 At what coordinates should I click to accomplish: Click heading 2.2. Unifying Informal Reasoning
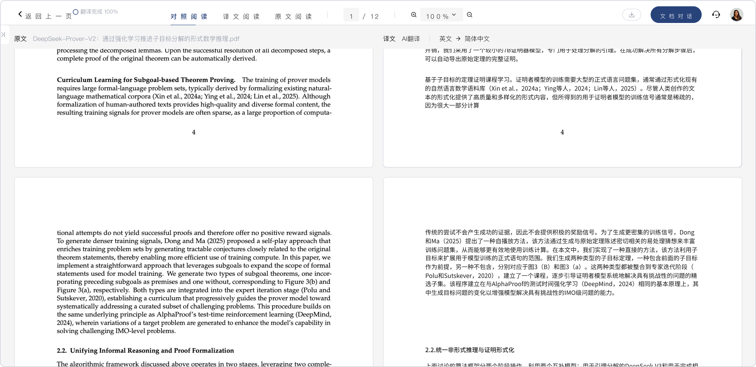click(145, 351)
